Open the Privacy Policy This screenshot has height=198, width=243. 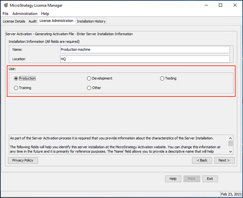pos(23,160)
